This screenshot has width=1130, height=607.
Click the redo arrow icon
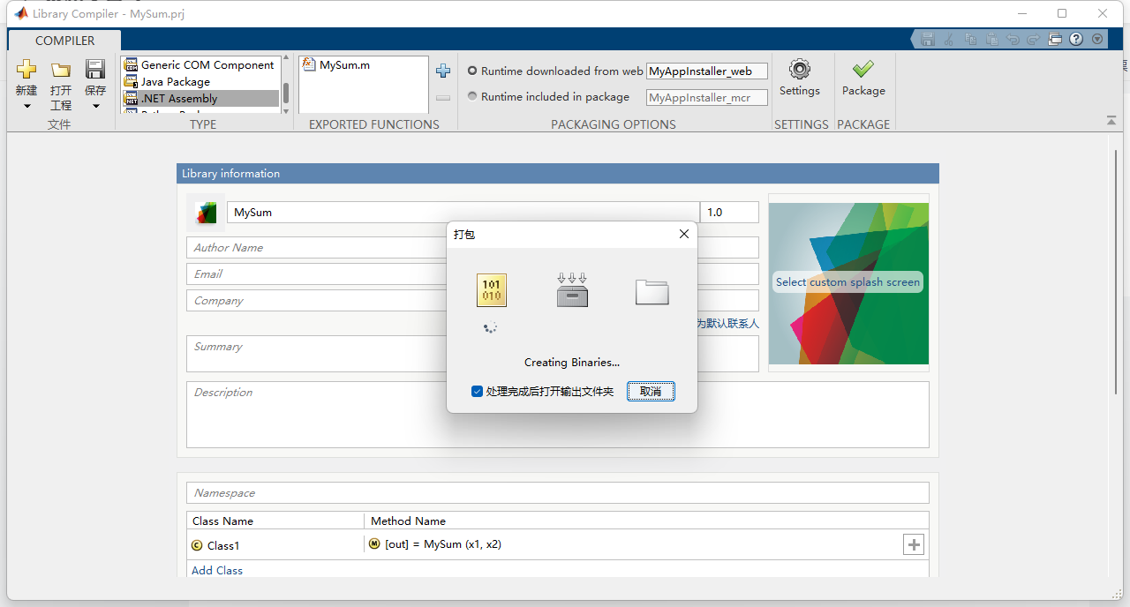coord(1033,39)
